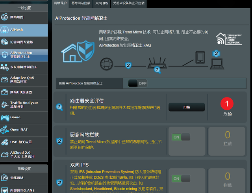Screen dimensions: 252x193
Task: Click the shield icon beside 双向 IPS
Action: tap(59, 182)
